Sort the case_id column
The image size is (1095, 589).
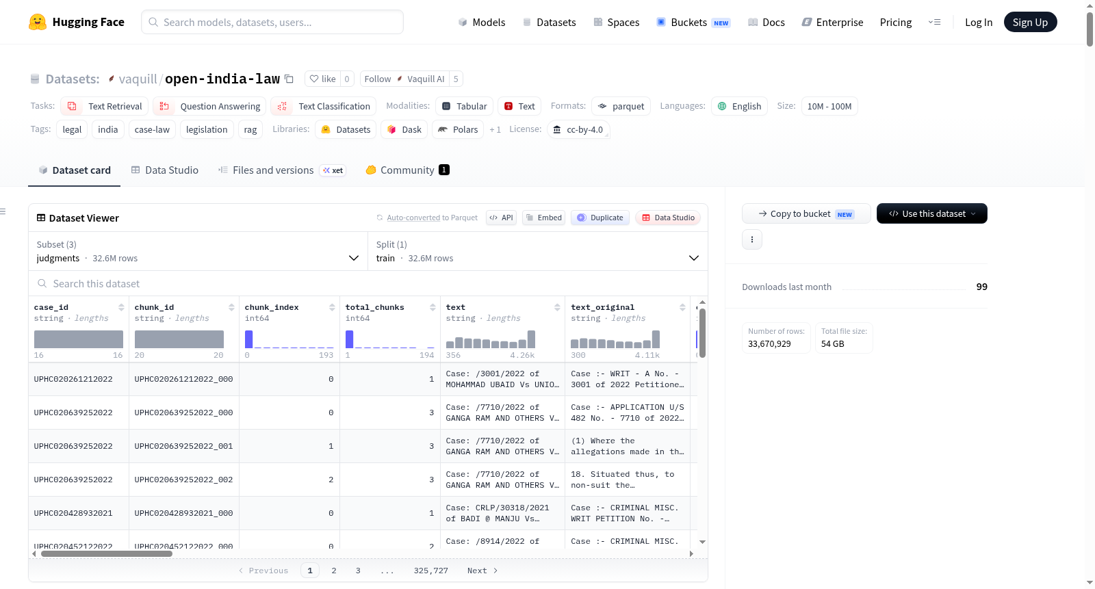[121, 307]
